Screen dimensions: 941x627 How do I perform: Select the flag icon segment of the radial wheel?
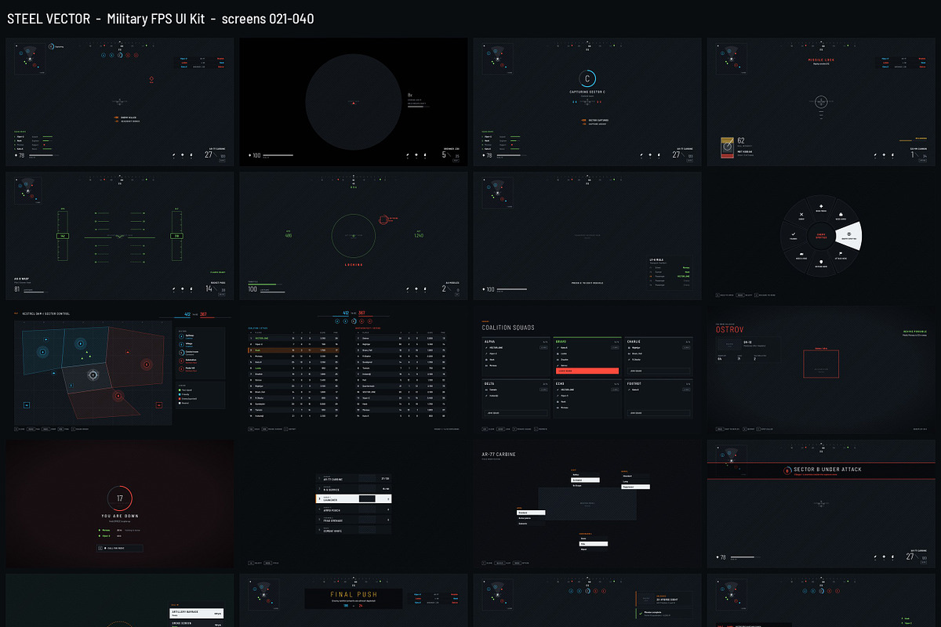[x=841, y=256]
